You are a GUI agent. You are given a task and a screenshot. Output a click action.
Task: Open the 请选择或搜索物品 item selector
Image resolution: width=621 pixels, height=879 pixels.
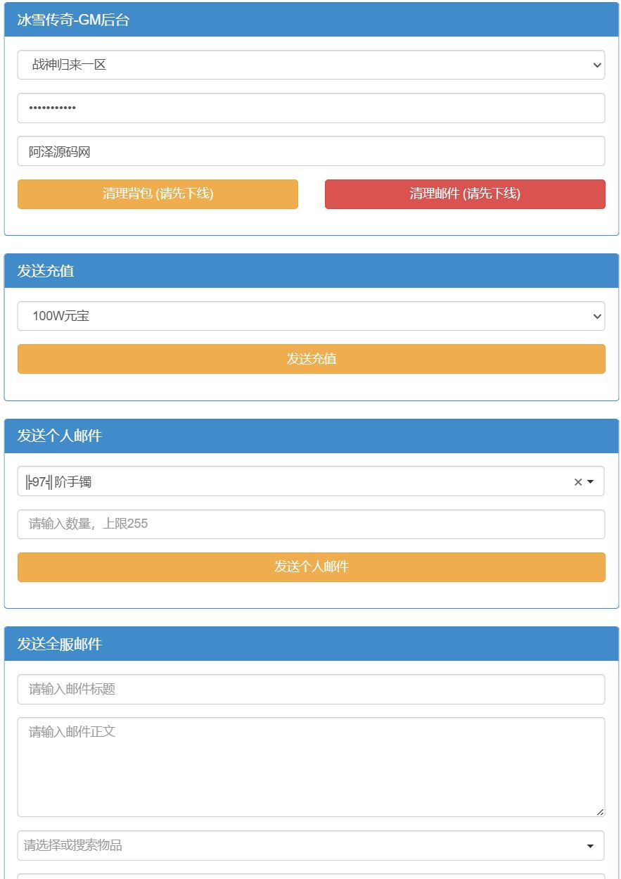(x=310, y=845)
